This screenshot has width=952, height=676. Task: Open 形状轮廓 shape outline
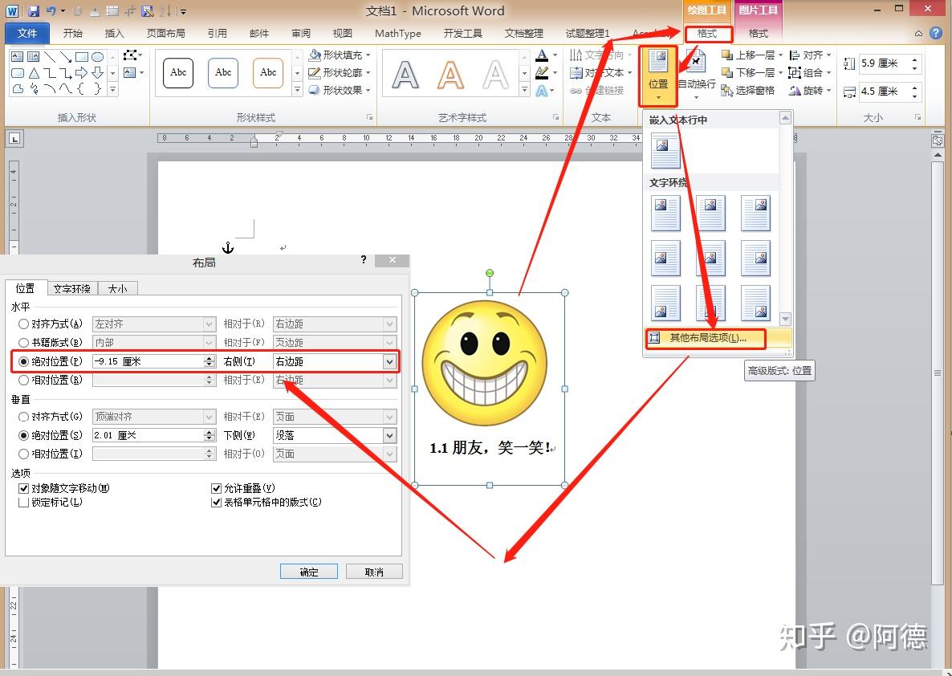pos(340,72)
